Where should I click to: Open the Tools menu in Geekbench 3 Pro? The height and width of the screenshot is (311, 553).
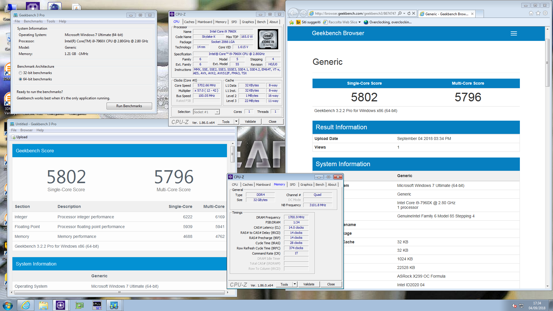(x=51, y=21)
